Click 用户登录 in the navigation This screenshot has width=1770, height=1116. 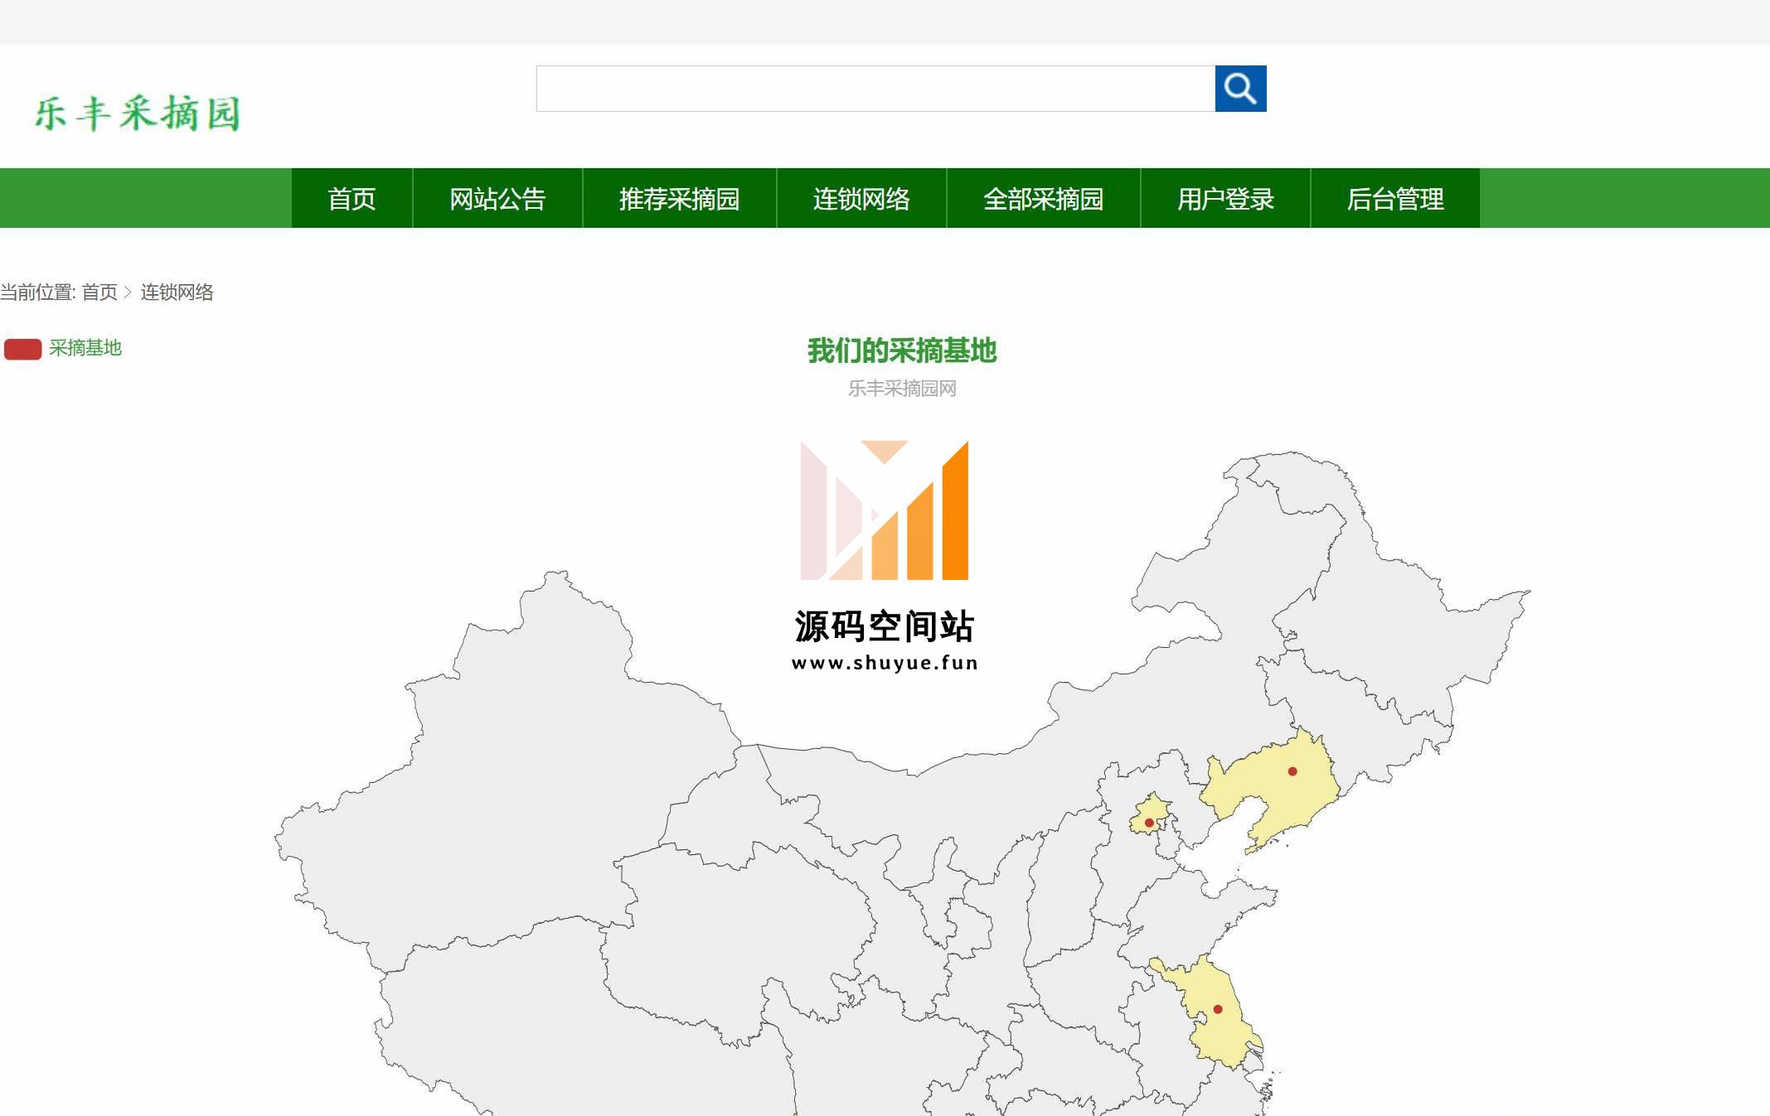1225,199
